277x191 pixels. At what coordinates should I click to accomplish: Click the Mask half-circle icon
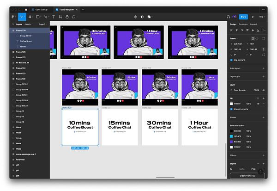click(142, 17)
